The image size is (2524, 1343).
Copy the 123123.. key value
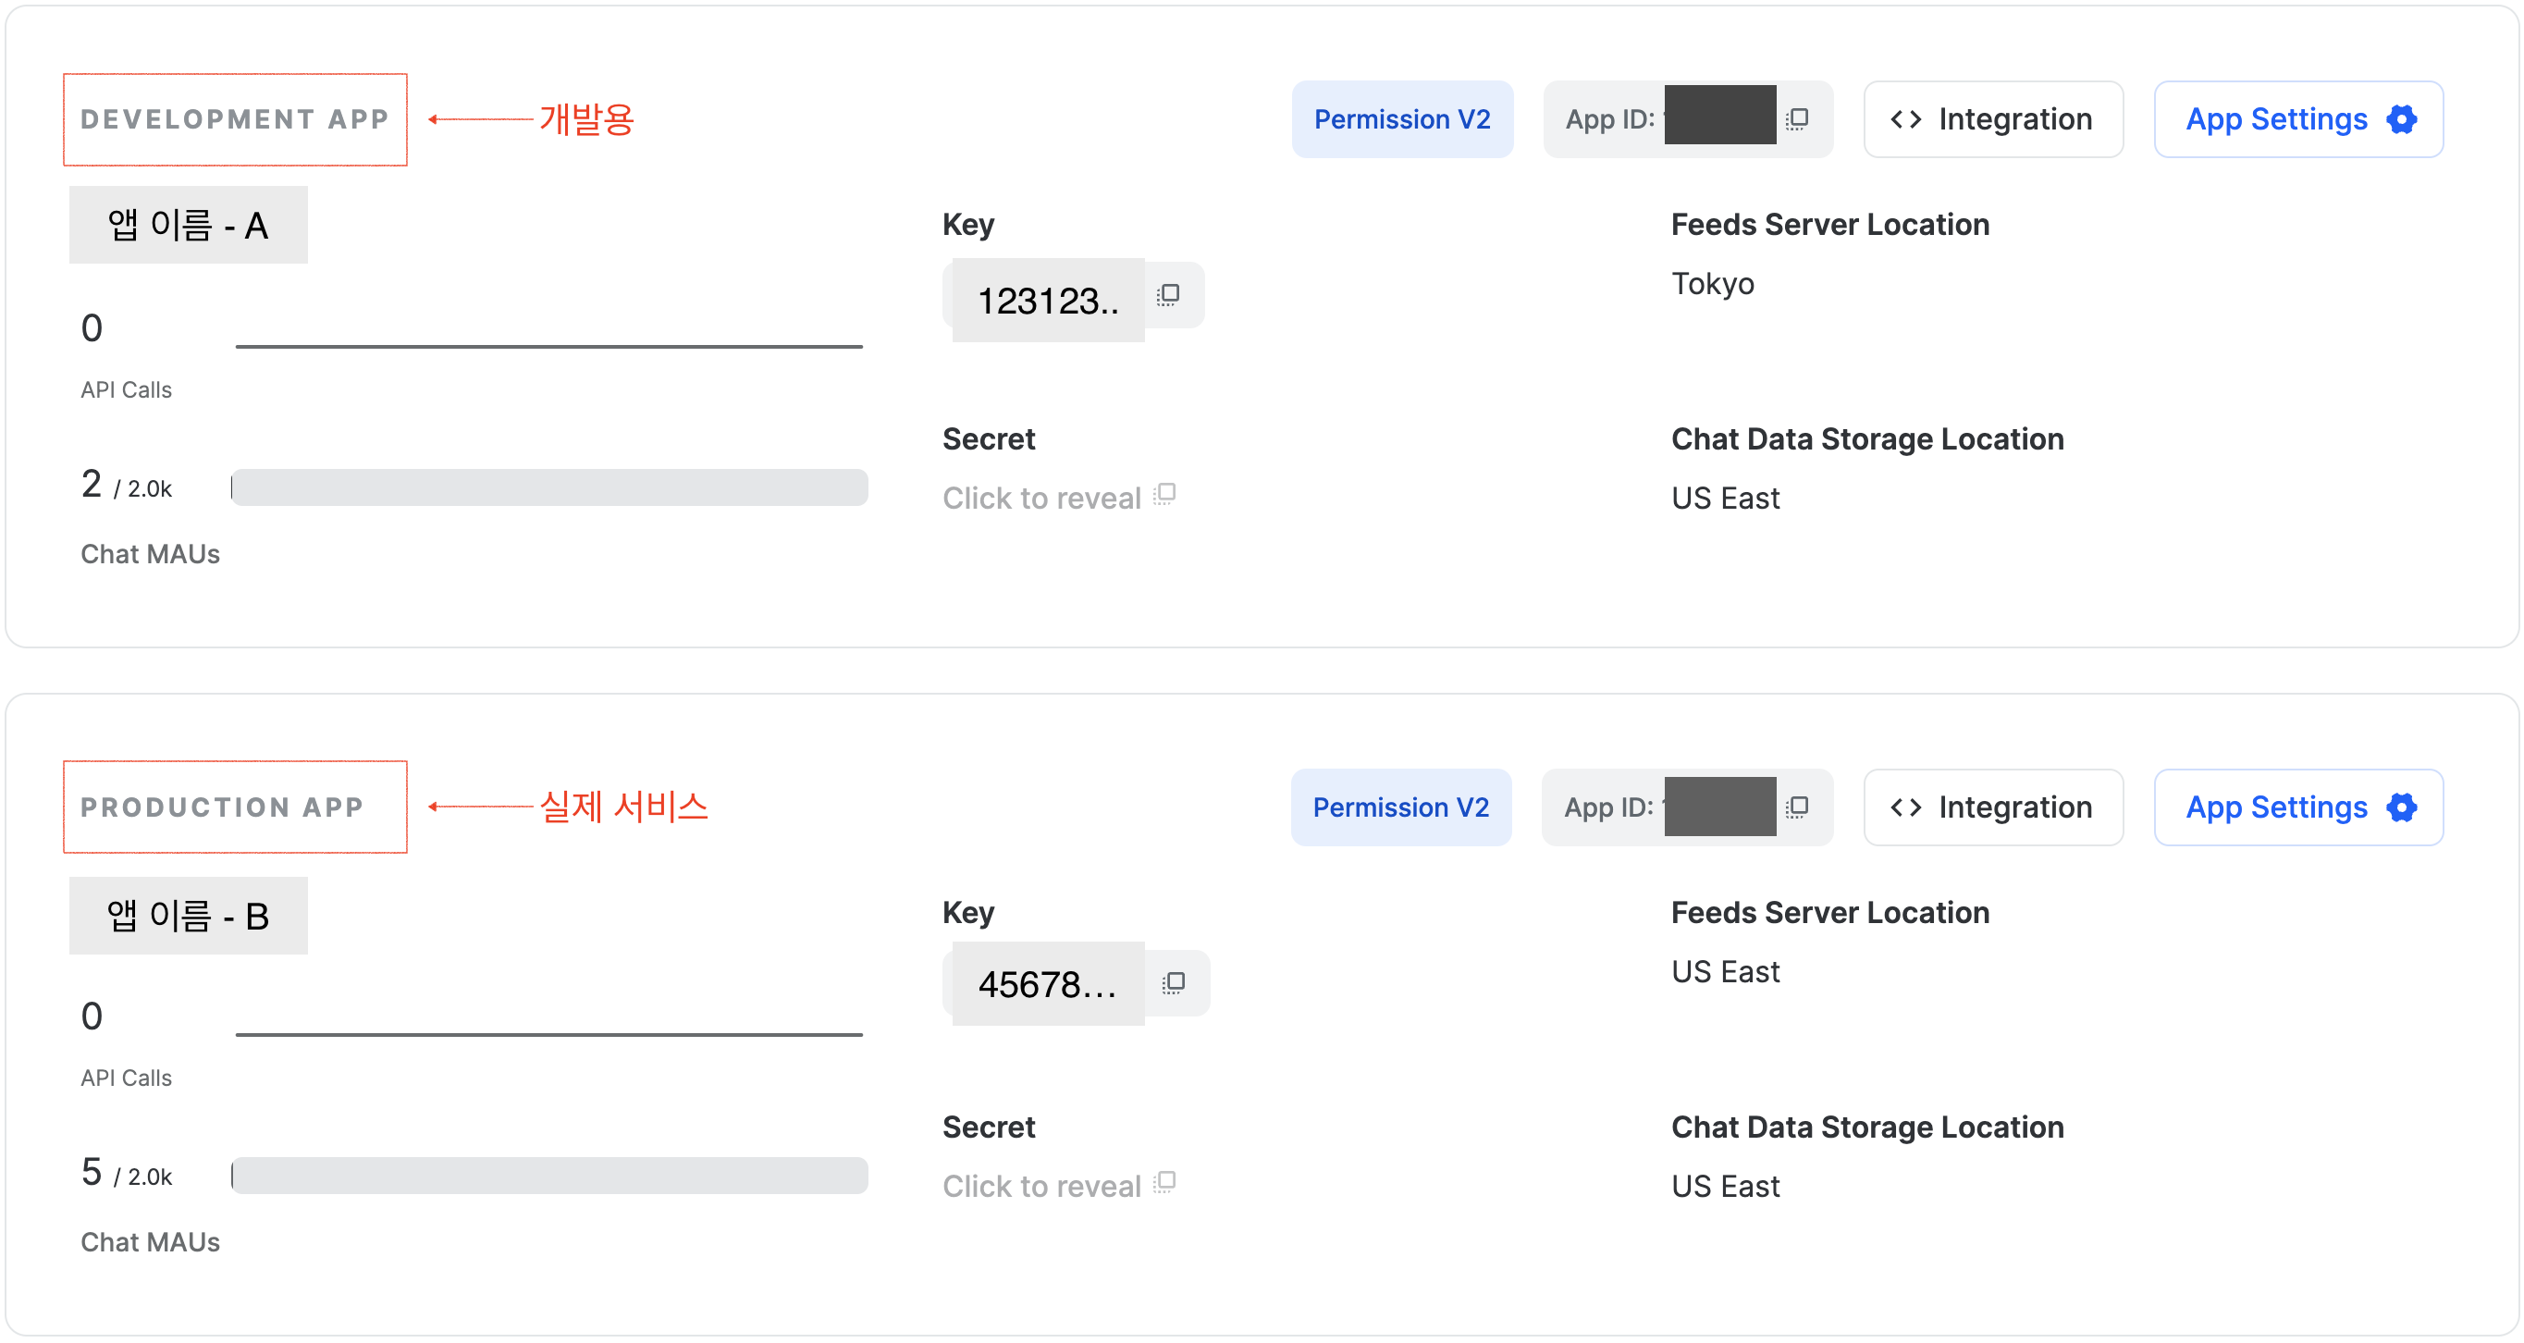[x=1168, y=295]
